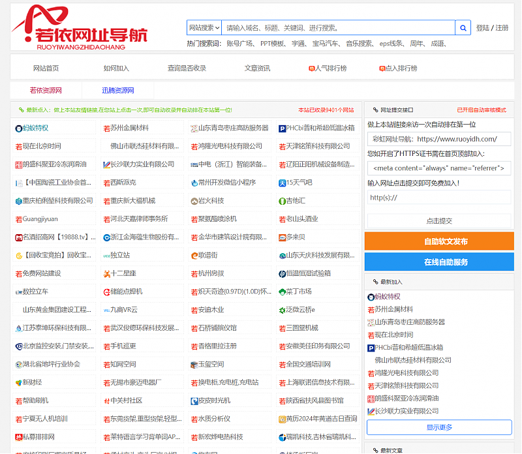Open the 点入排行榜 nav item
This screenshot has height=454, width=522.
398,68
